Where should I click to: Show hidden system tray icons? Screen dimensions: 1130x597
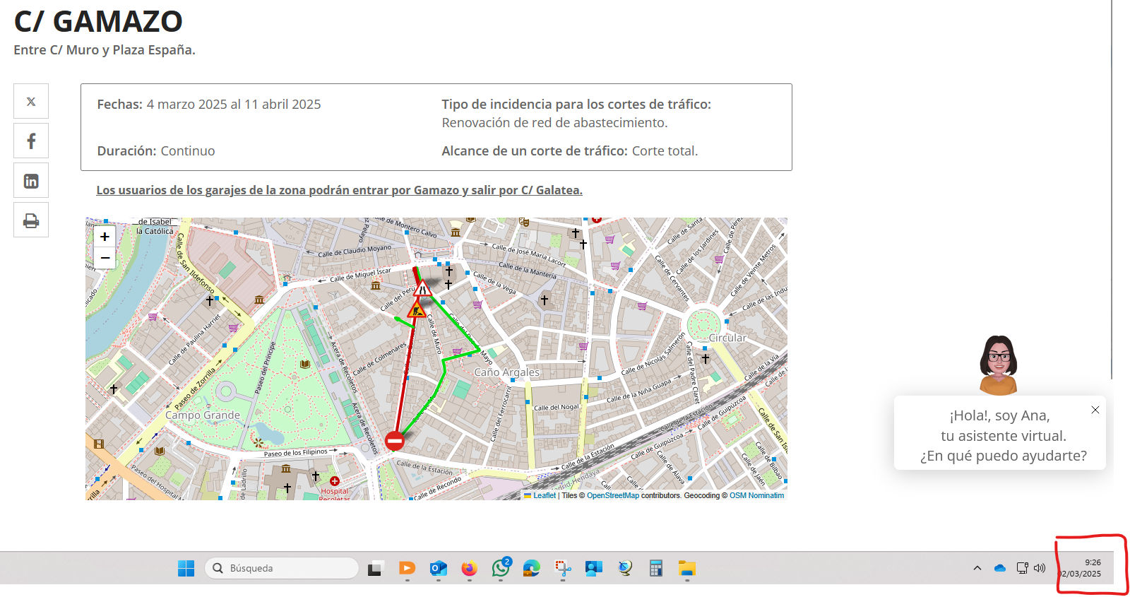(x=977, y=568)
